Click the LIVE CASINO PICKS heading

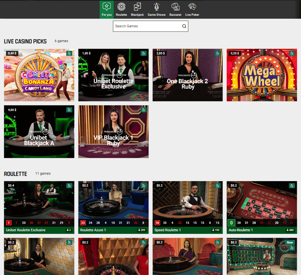pyautogui.click(x=25, y=41)
